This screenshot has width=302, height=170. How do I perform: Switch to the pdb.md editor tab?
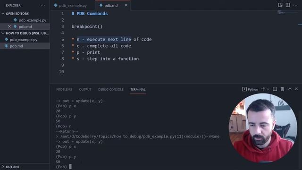[x=111, y=5]
